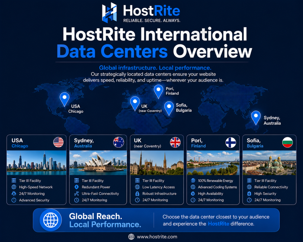303x242 pixels.
Task: Open the Sofia cathedral image
Action: [269, 163]
